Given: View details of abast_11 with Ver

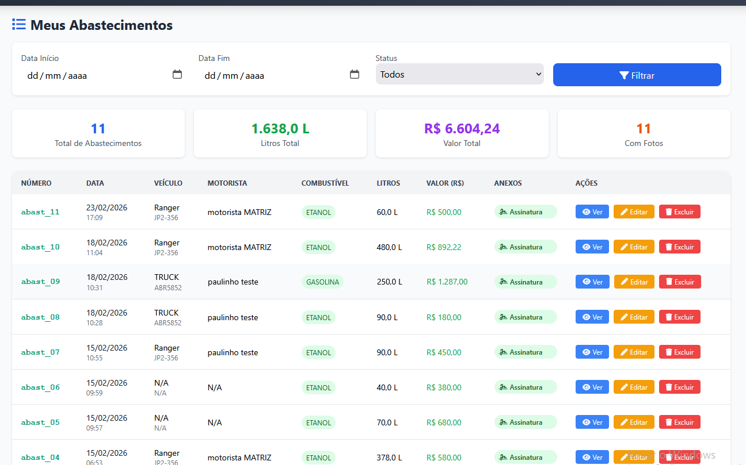Looking at the screenshot, I should point(592,212).
